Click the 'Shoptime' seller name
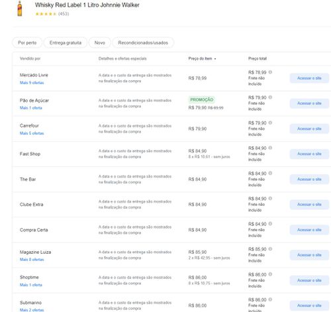 tap(29, 278)
